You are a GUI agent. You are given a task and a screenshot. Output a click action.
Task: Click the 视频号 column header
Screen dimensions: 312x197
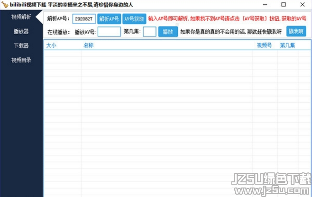[264, 45]
